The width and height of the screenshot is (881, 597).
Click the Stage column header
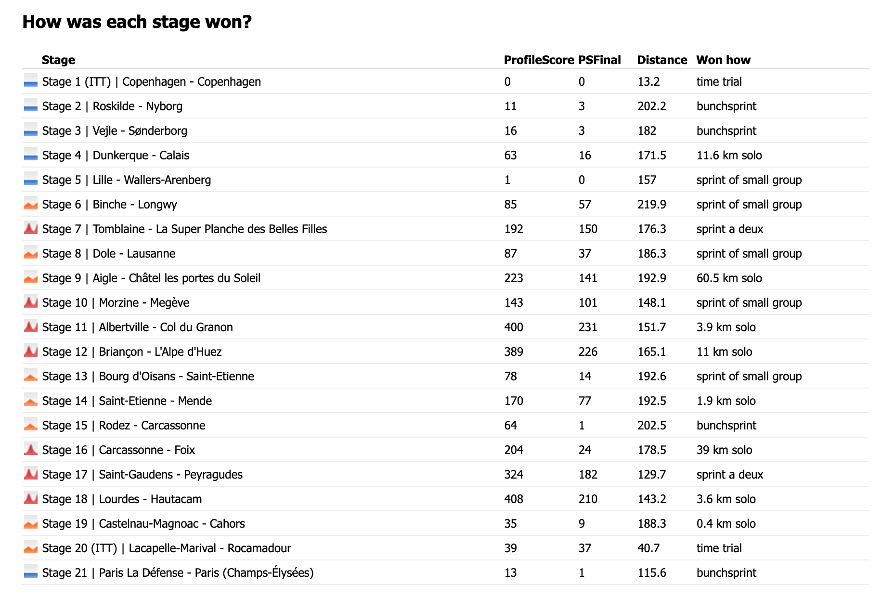[58, 60]
